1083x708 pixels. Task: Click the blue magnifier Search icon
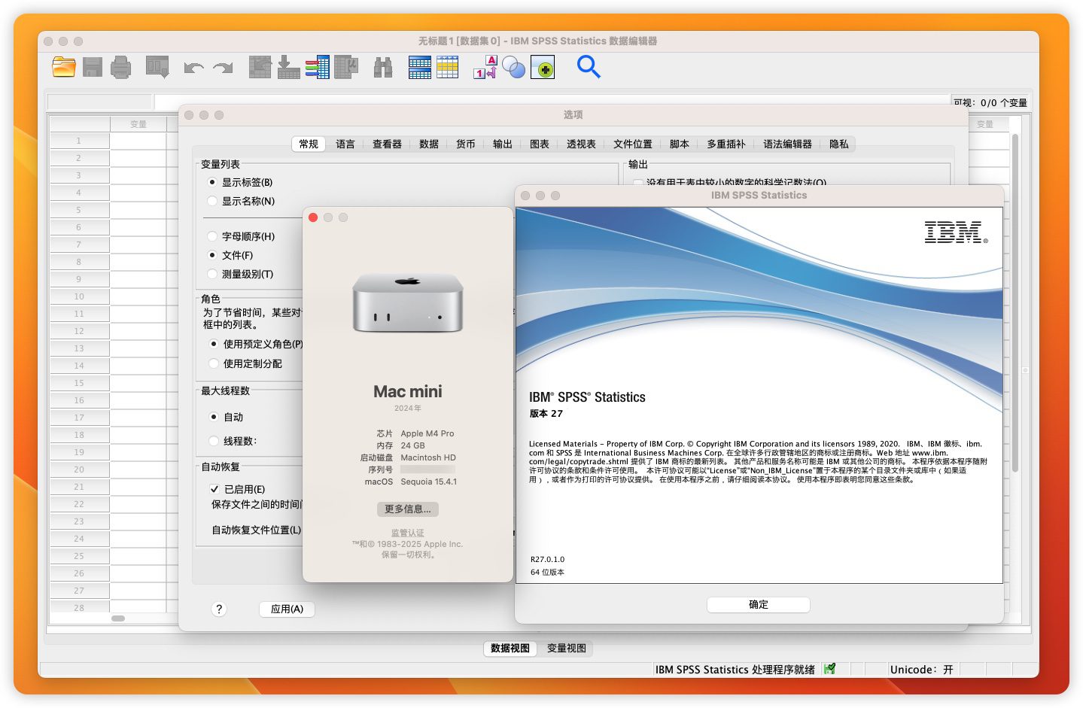[589, 67]
